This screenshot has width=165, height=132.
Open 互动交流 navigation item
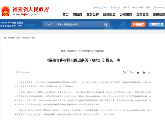[x=142, y=15]
